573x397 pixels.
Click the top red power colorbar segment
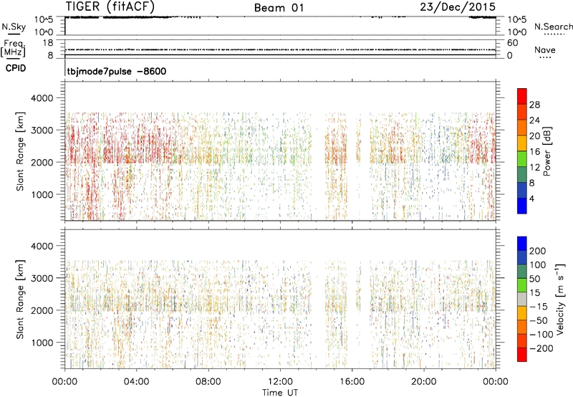pos(522,97)
